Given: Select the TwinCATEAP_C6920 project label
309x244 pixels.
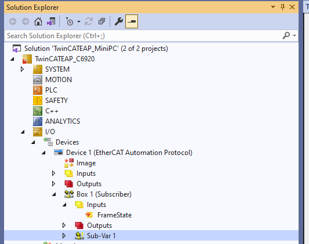Looking at the screenshot, I should (x=64, y=59).
